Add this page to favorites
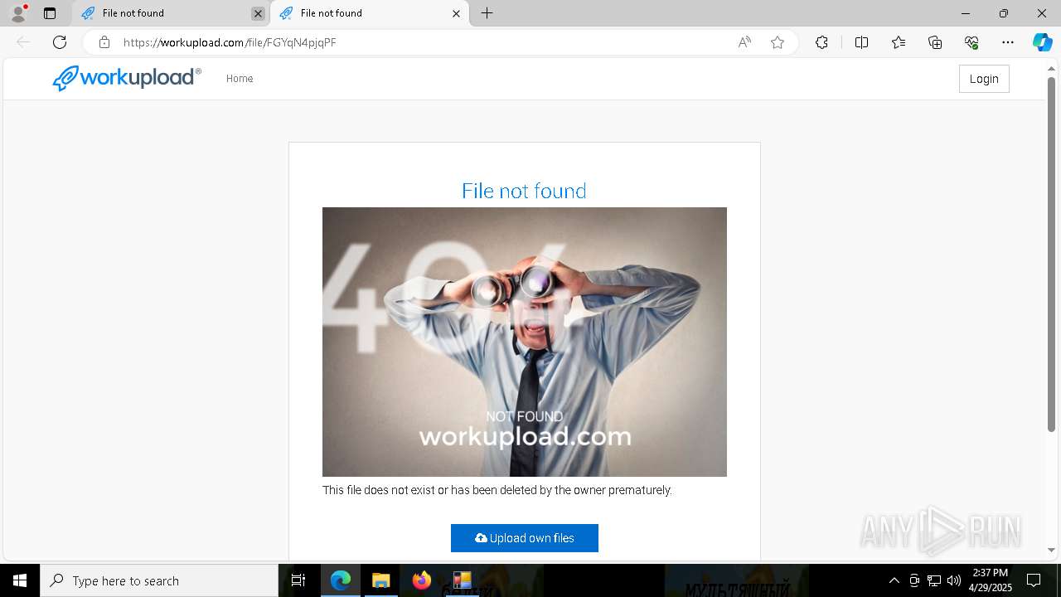Image resolution: width=1061 pixels, height=597 pixels. coord(778,42)
